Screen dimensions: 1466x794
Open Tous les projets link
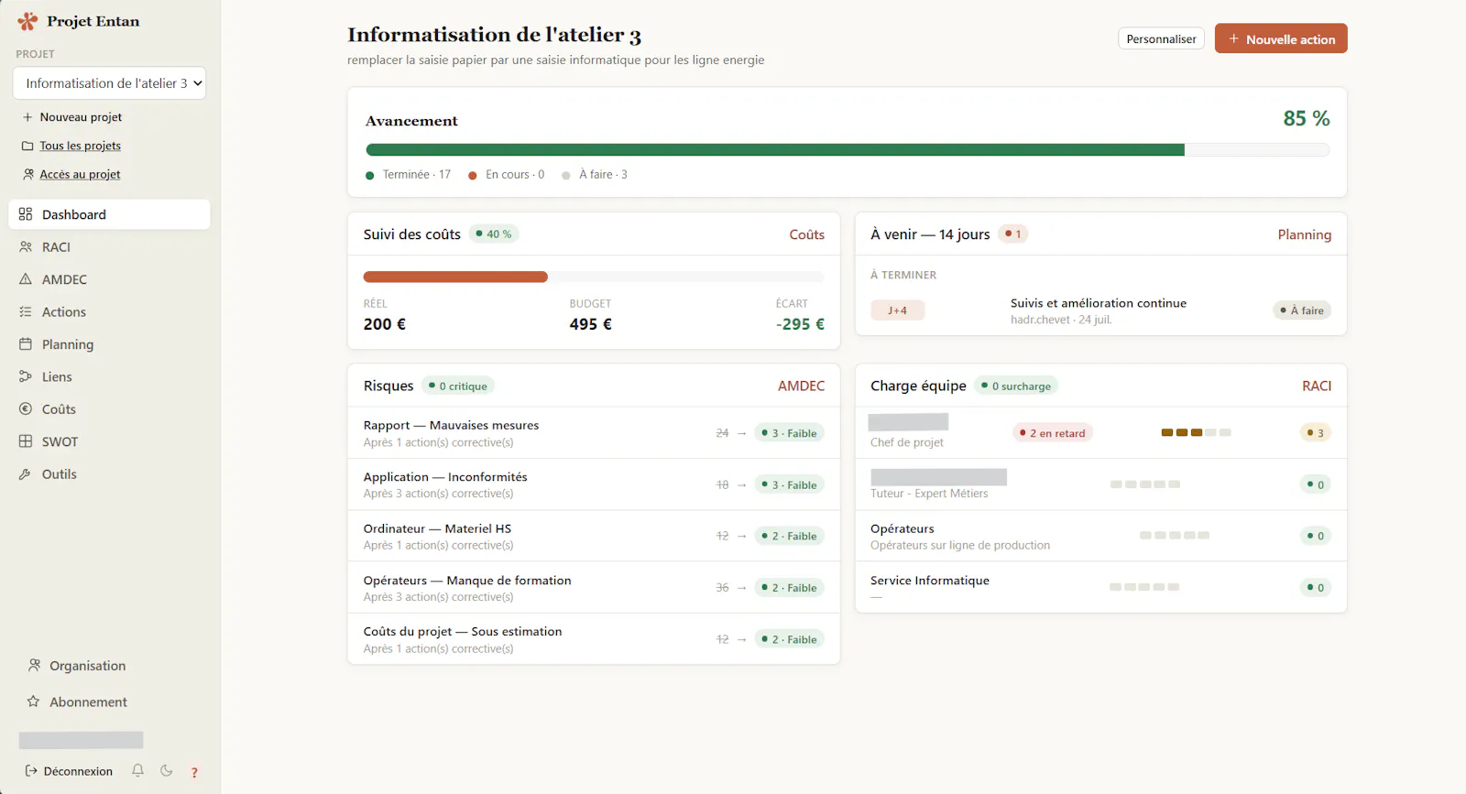pos(80,146)
